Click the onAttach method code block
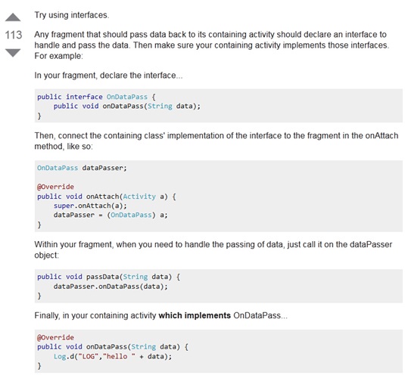This screenshot has width=405, height=375. (219, 197)
